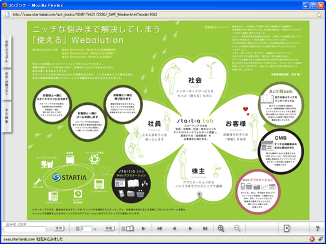Open the 全文検索 side tab
This screenshot has height=244, width=326.
coord(6,116)
